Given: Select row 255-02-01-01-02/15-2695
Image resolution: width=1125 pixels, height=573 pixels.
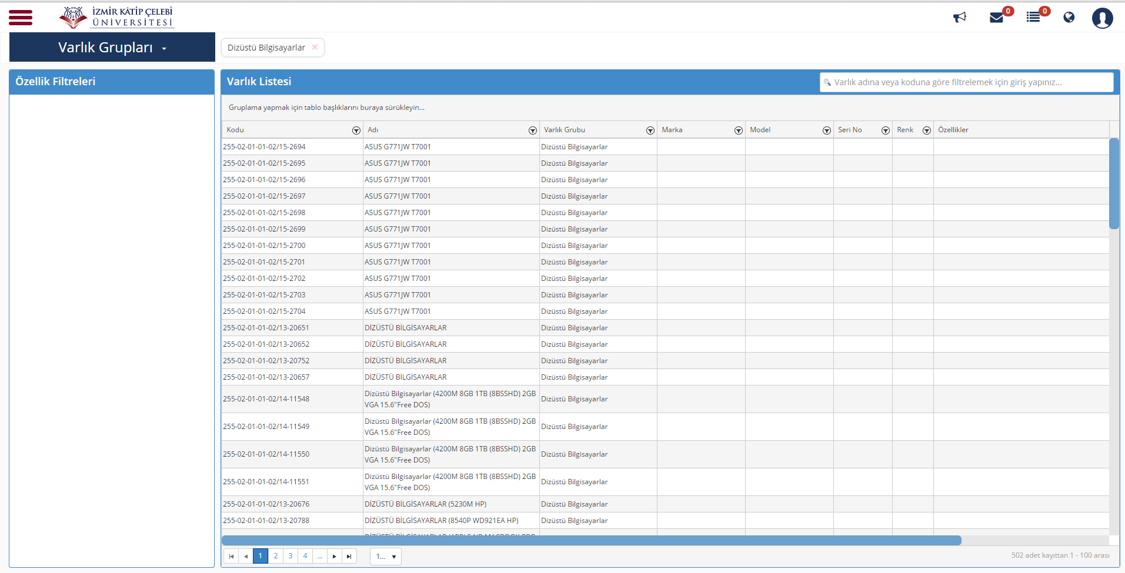Looking at the screenshot, I should pos(665,163).
